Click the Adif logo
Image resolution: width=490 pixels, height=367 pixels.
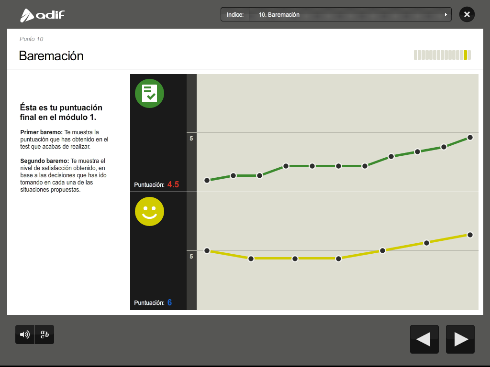pyautogui.click(x=42, y=15)
